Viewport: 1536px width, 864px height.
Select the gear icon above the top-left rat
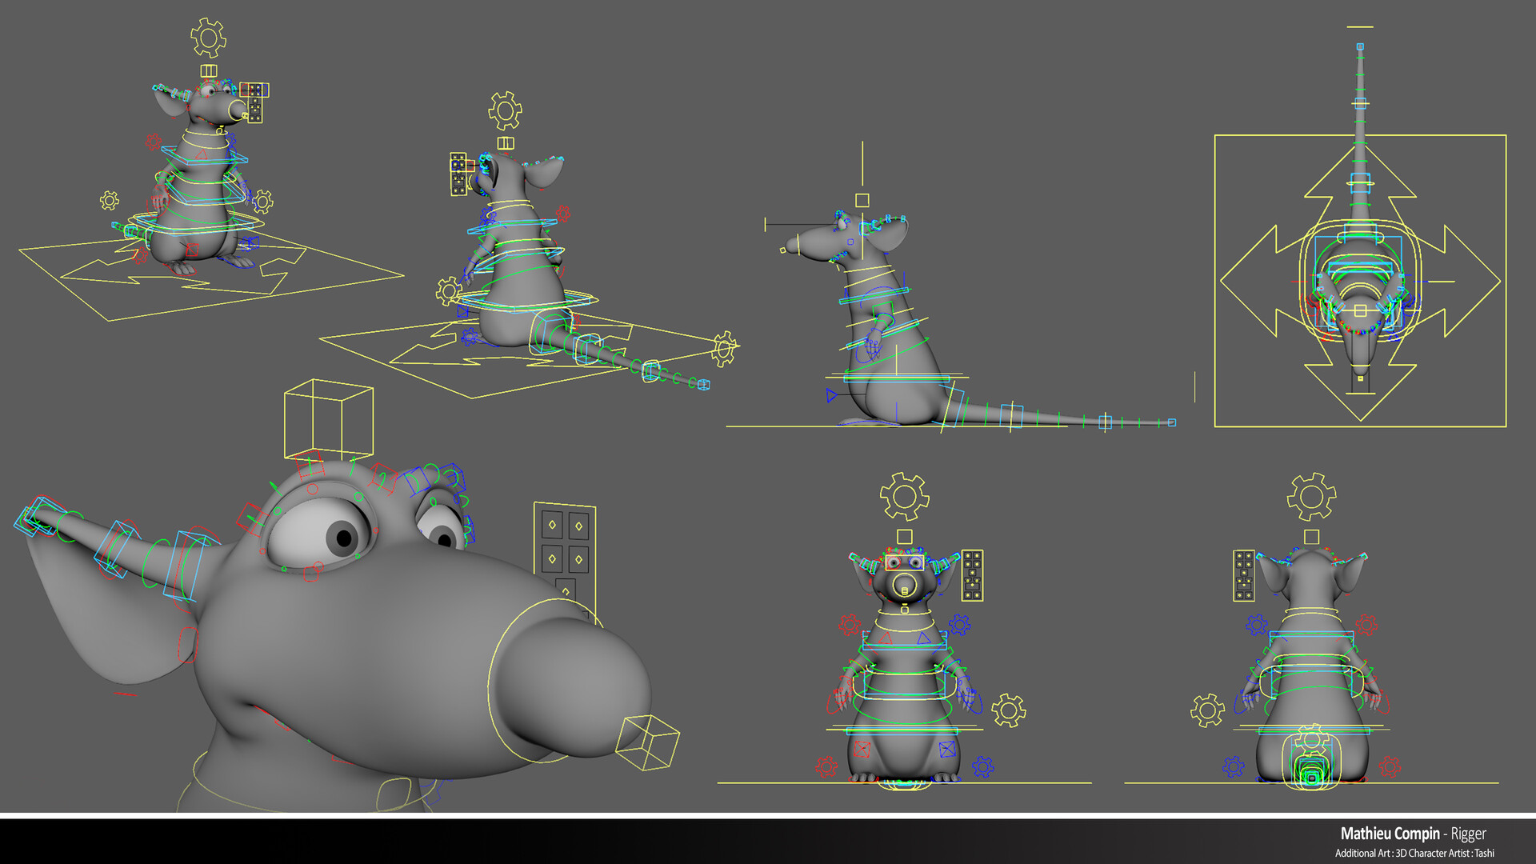click(x=208, y=38)
